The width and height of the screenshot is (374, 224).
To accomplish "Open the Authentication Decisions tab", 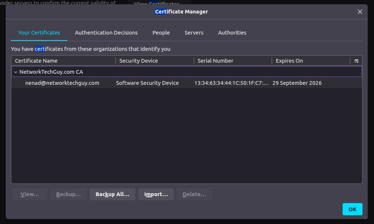I will [106, 33].
